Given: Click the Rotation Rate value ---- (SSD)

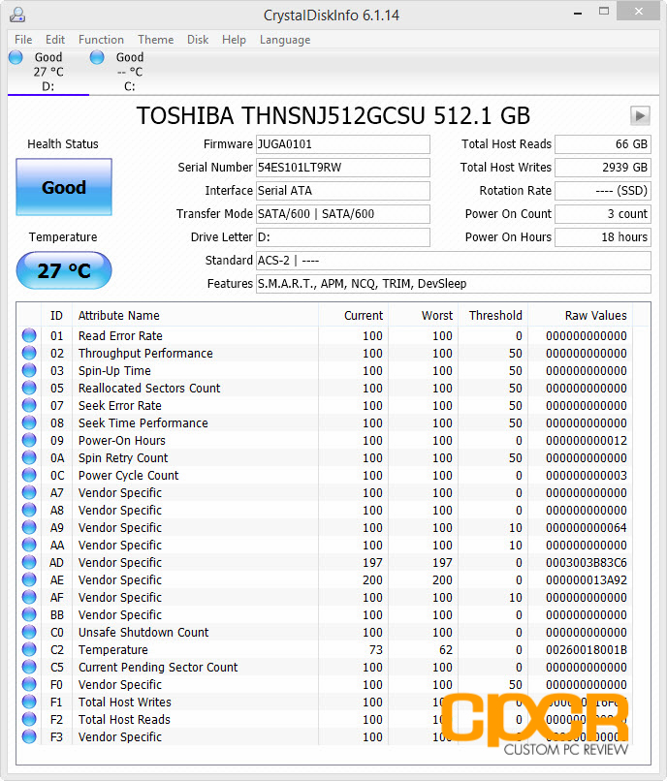Looking at the screenshot, I should (603, 191).
